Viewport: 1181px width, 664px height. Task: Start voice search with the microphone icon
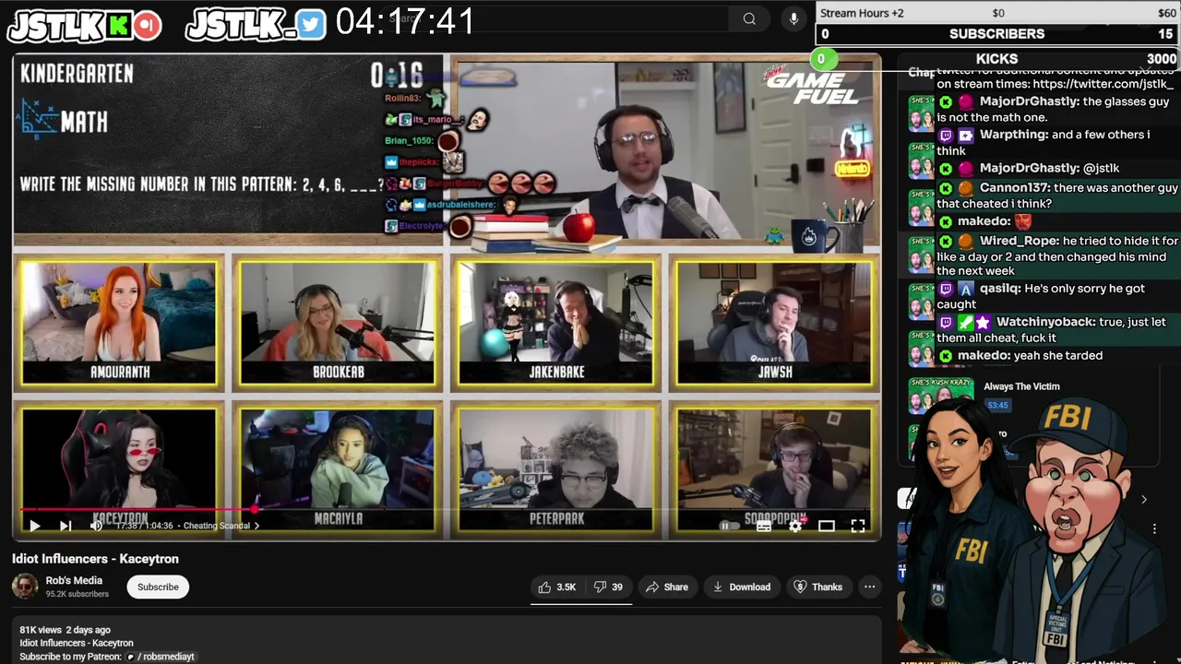pos(793,18)
